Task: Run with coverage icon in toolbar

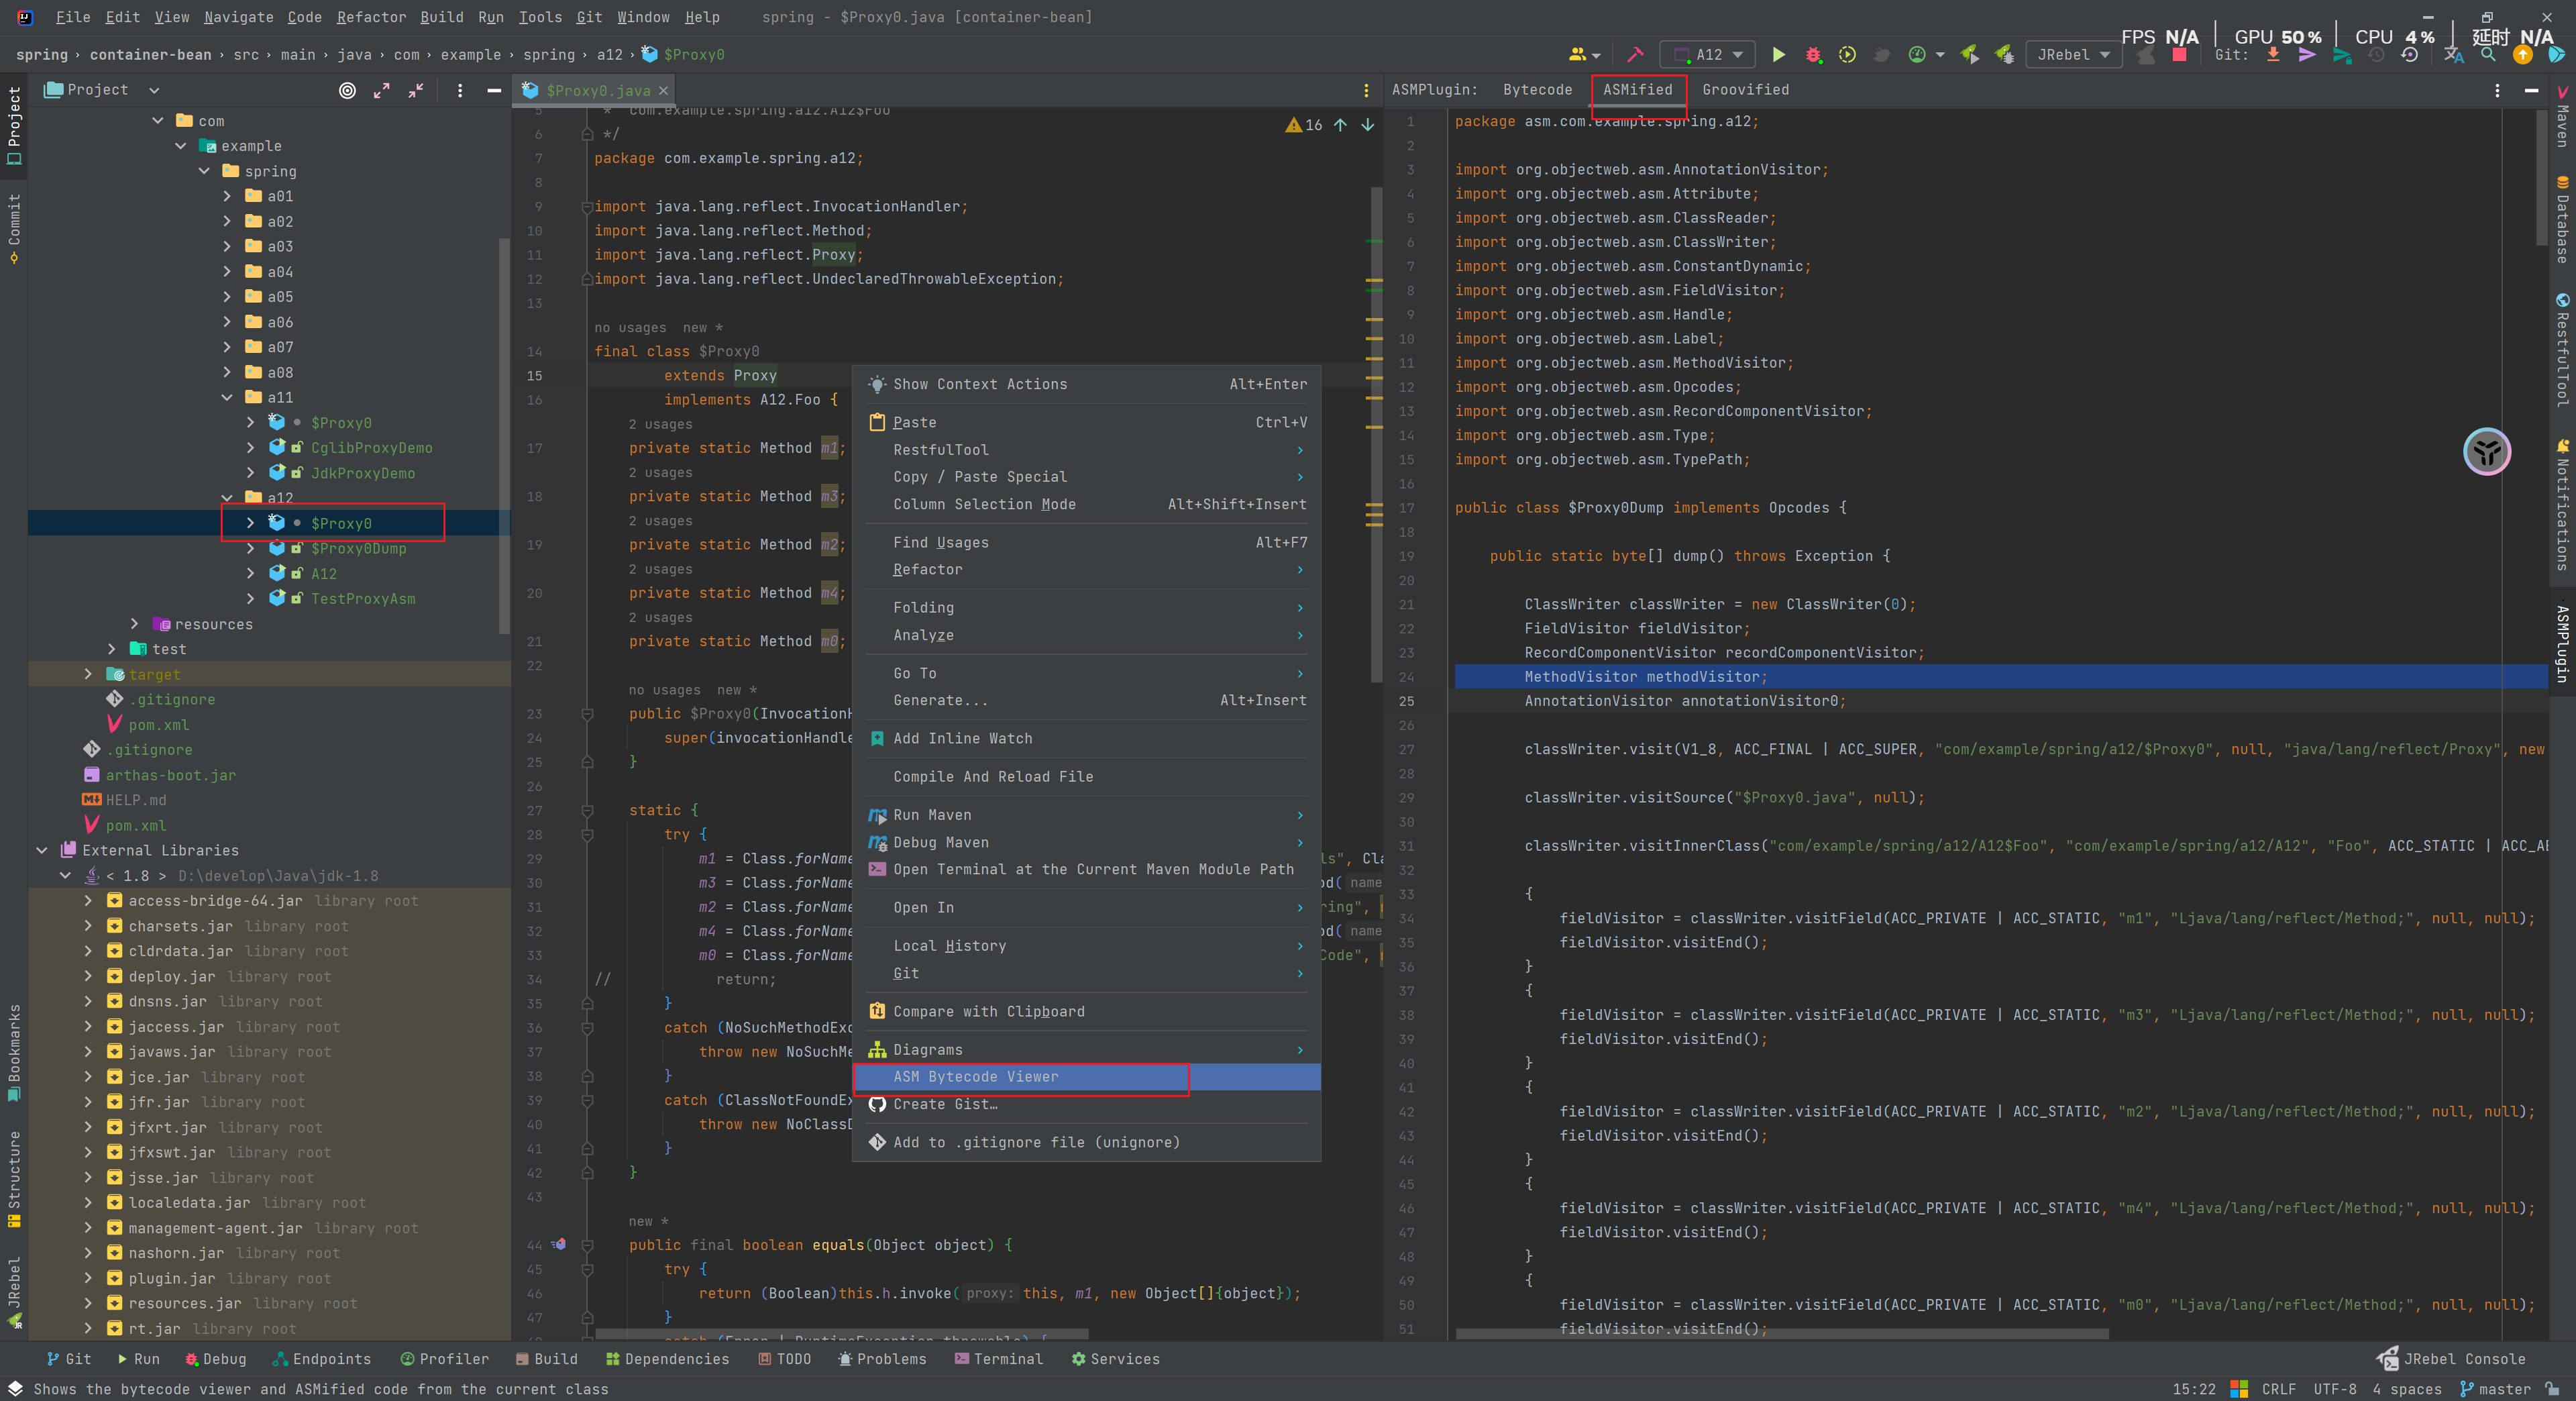Action: tap(1847, 55)
